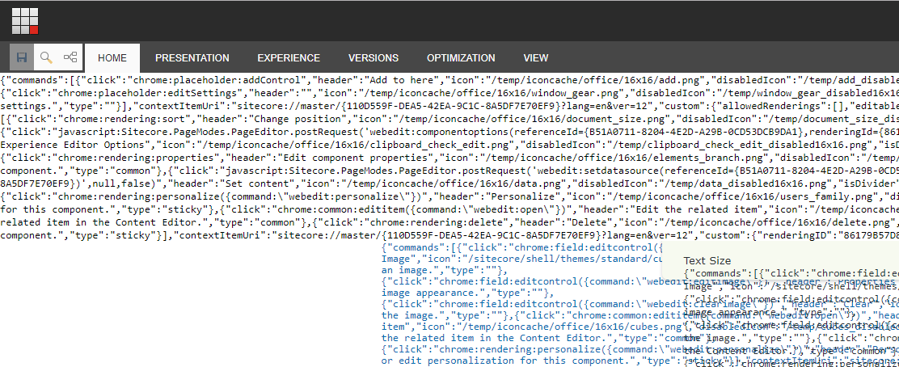Switch to the HOME tab
This screenshot has height=367, width=899.
[112, 58]
